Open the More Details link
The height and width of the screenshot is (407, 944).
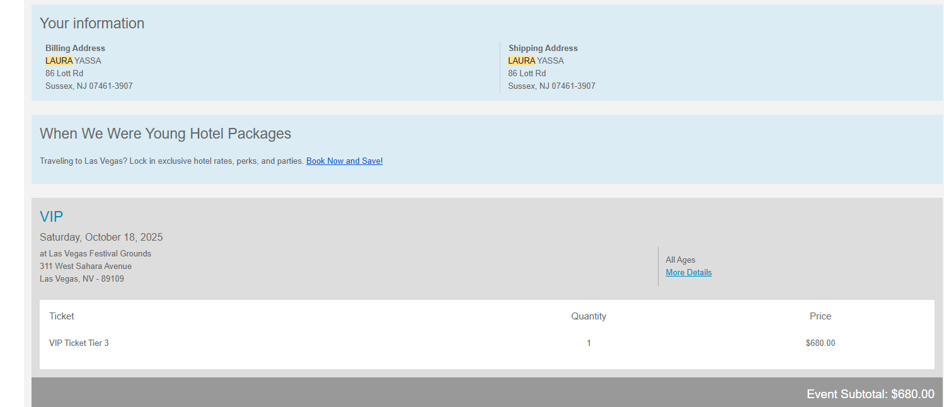pos(689,272)
